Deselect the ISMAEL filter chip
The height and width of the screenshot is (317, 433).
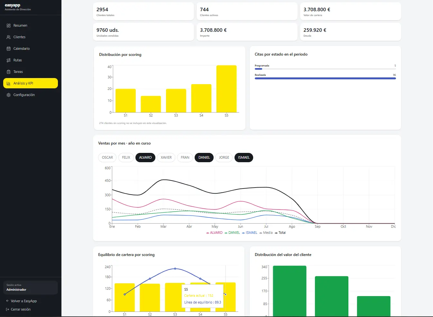(244, 157)
